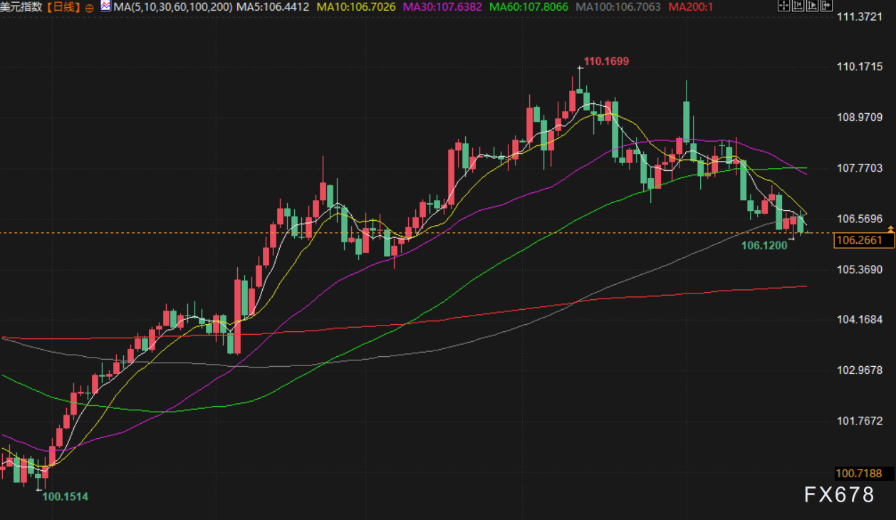Click the 110.1715 axis price level
This screenshot has height=520, width=896.
coord(859,67)
